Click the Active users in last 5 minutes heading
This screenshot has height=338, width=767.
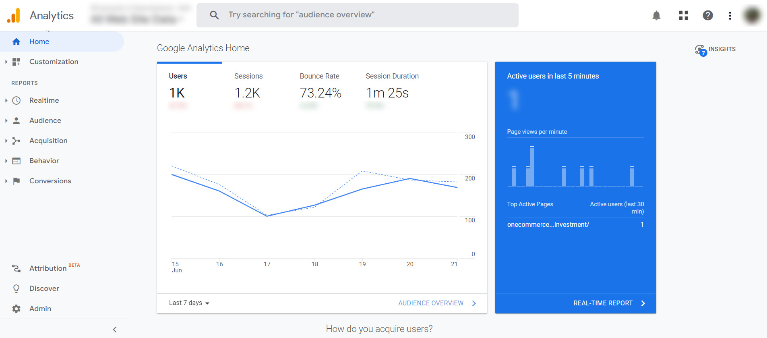(x=553, y=76)
